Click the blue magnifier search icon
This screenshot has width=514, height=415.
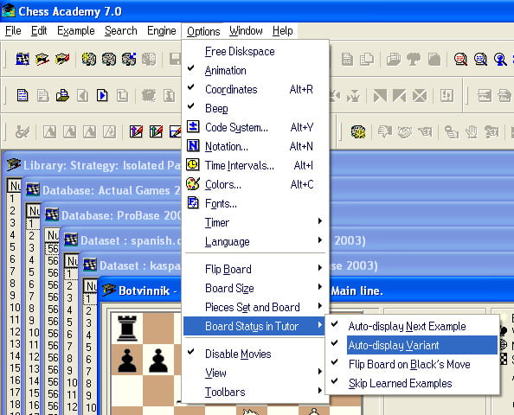pos(480,60)
